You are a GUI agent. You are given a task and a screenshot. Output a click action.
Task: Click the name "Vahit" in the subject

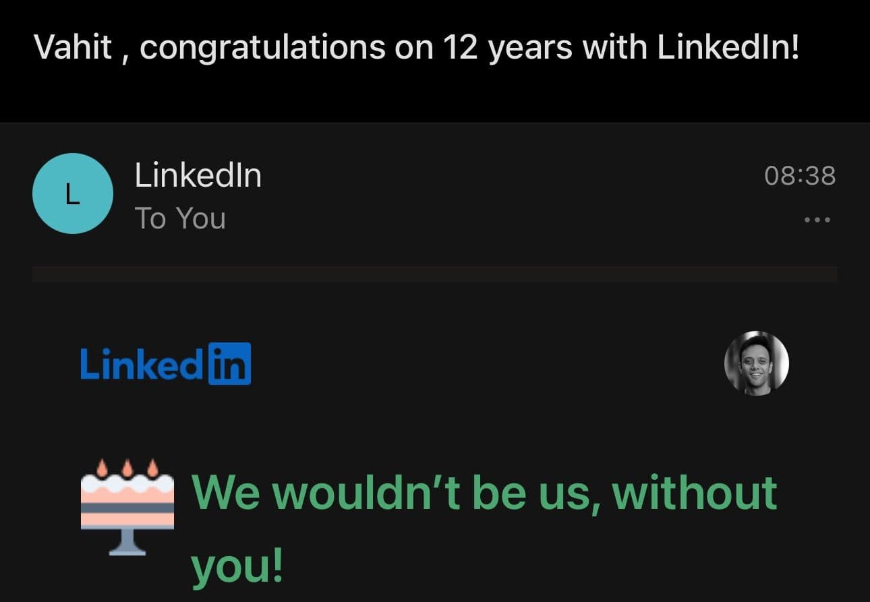tap(73, 47)
